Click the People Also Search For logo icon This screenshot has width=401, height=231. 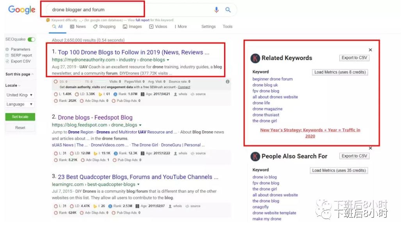[x=255, y=156]
